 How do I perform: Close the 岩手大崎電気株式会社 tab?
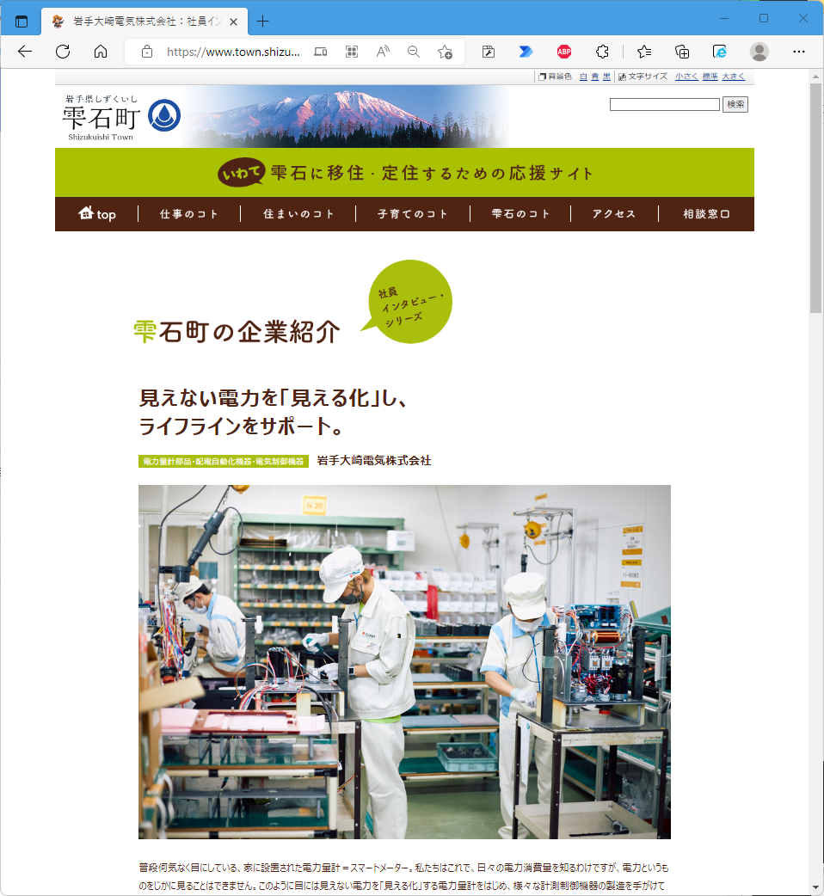[x=233, y=21]
